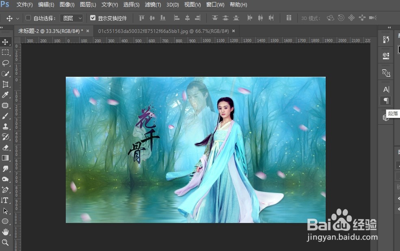The image size is (400, 251).
Task: Switch to the 未标题-2 document tab
Action: [x=50, y=31]
